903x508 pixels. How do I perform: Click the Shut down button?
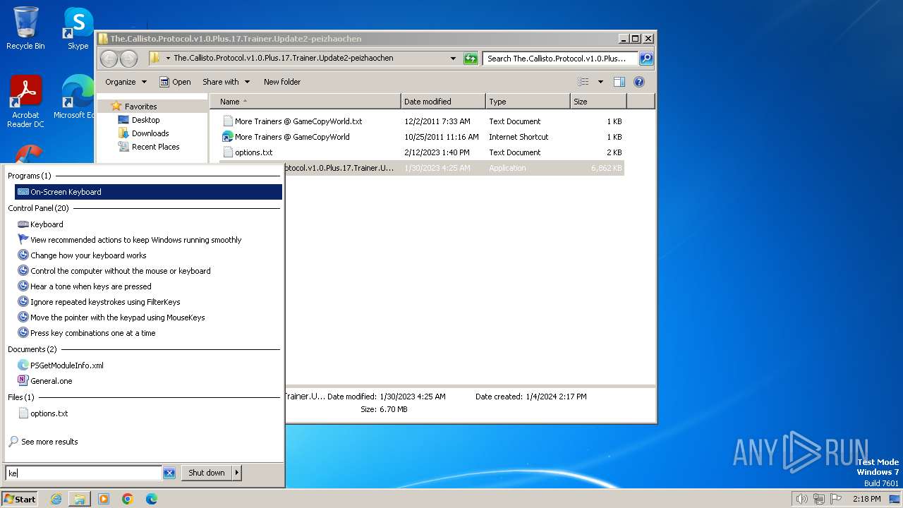pos(207,473)
